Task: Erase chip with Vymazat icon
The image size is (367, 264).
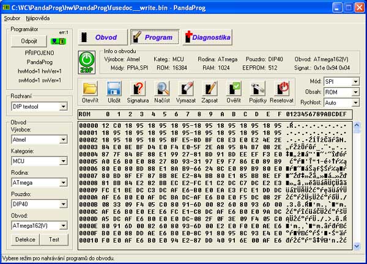Action: [x=186, y=89]
